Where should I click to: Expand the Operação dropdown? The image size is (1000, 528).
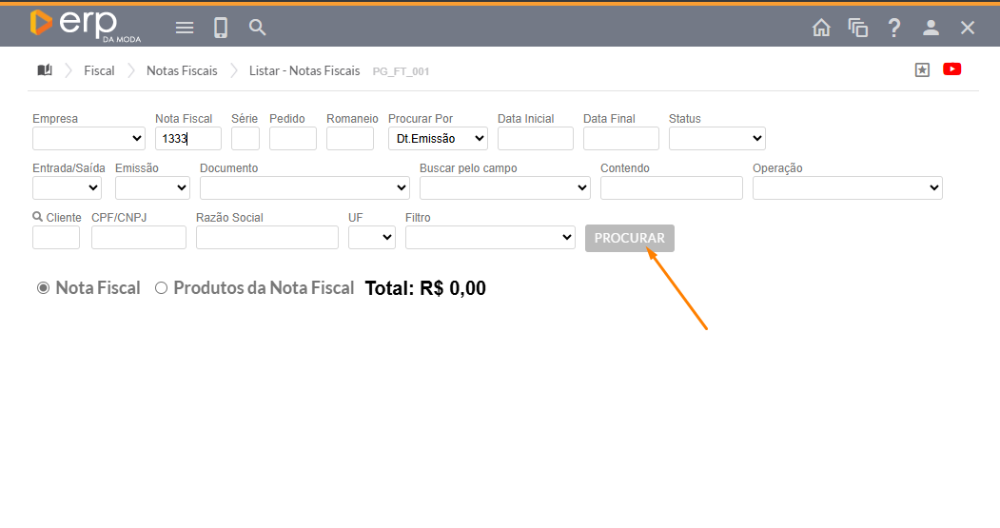coord(847,188)
